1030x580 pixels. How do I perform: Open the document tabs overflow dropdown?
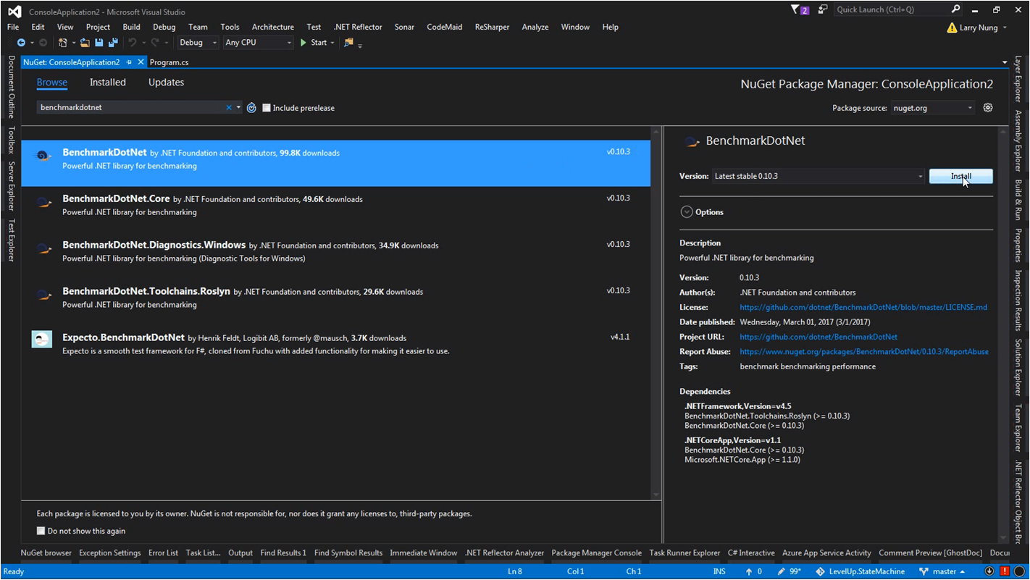point(1005,63)
